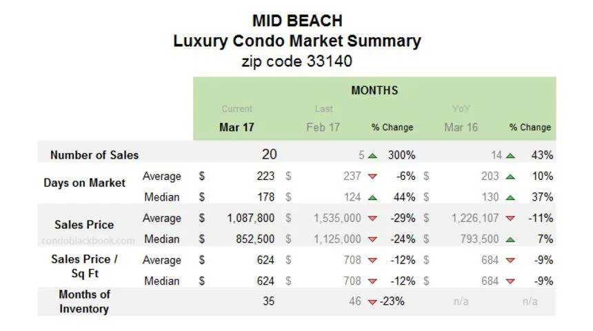Click the red down arrow beside -23%
This screenshot has height=331, width=593.
coord(372,302)
